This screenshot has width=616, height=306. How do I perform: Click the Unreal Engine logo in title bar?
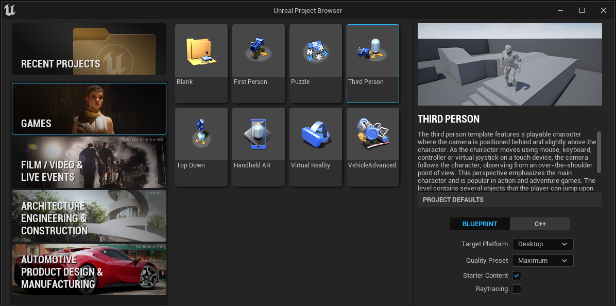(10, 10)
